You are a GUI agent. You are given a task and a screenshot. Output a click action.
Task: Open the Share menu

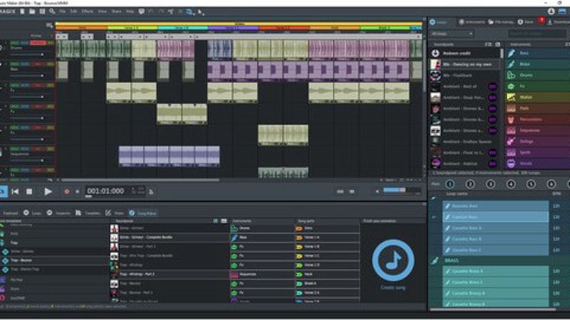tap(116, 11)
